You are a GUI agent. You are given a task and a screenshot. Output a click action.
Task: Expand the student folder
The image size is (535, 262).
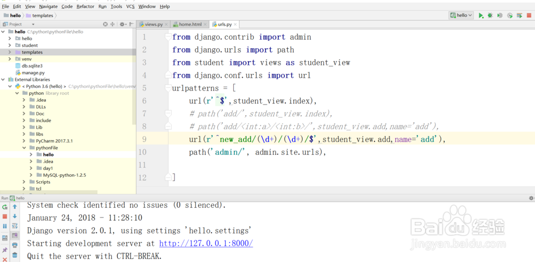tap(10, 46)
